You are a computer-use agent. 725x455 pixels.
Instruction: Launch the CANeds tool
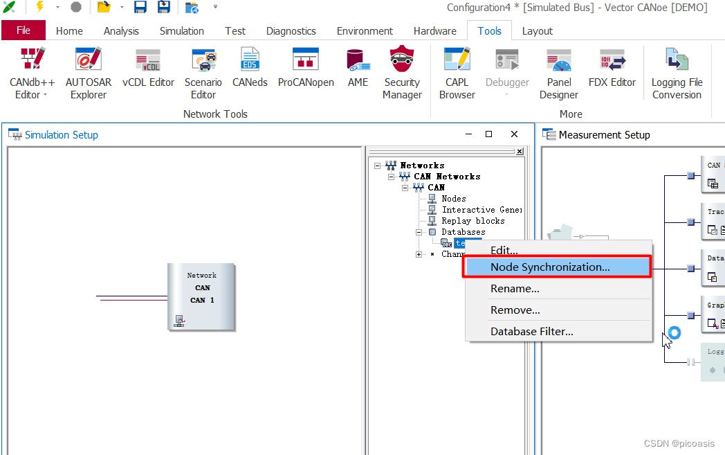tap(250, 68)
